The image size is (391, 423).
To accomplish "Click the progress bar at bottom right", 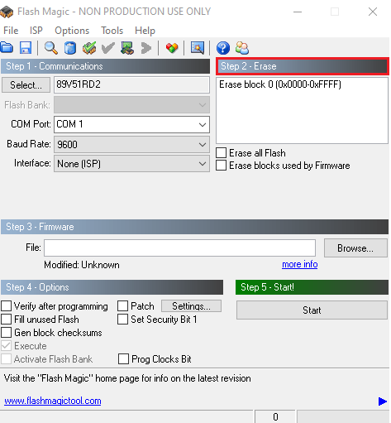I will coord(343,416).
